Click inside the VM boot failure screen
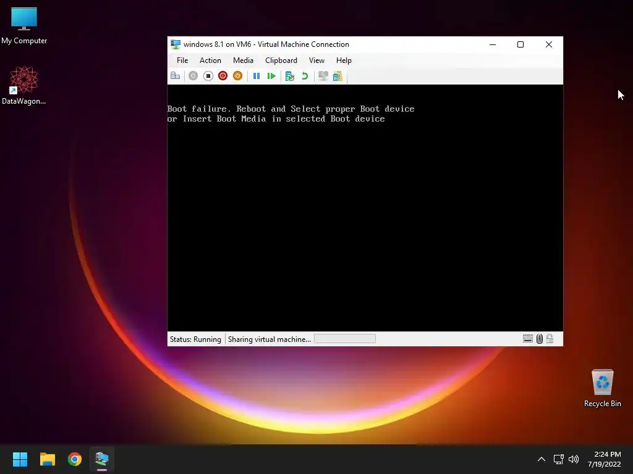Screen dimensions: 633x474 [365, 208]
